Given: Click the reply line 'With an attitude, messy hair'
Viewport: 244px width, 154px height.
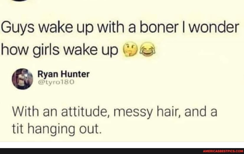Looking at the screenshot, I should pyautogui.click(x=114, y=112).
